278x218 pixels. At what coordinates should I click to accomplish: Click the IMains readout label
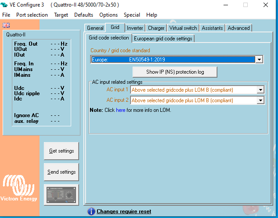pyautogui.click(x=22, y=75)
